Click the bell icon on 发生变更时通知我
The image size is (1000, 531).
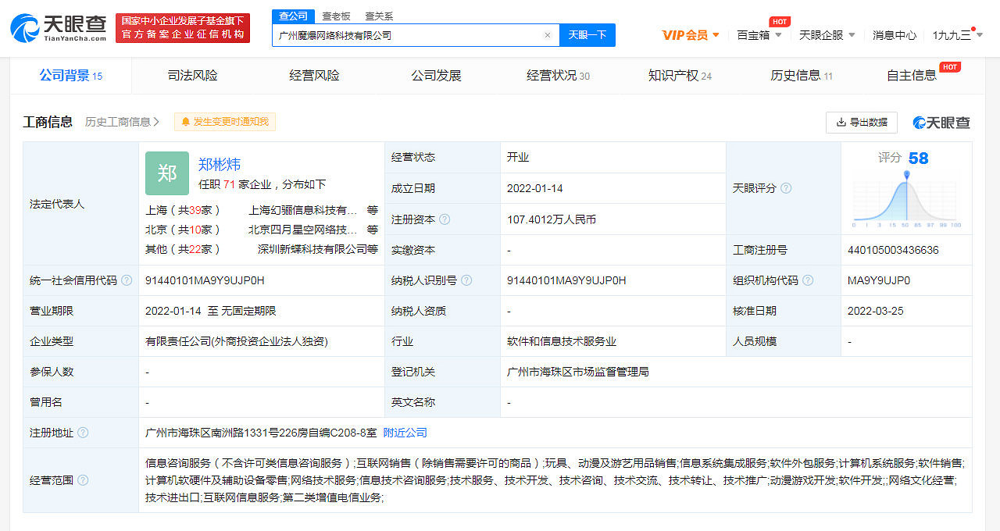coord(186,122)
